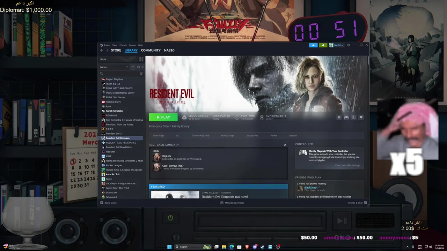The height and width of the screenshot is (251, 447).
Task: Click the green PLAY button
Action: click(163, 117)
